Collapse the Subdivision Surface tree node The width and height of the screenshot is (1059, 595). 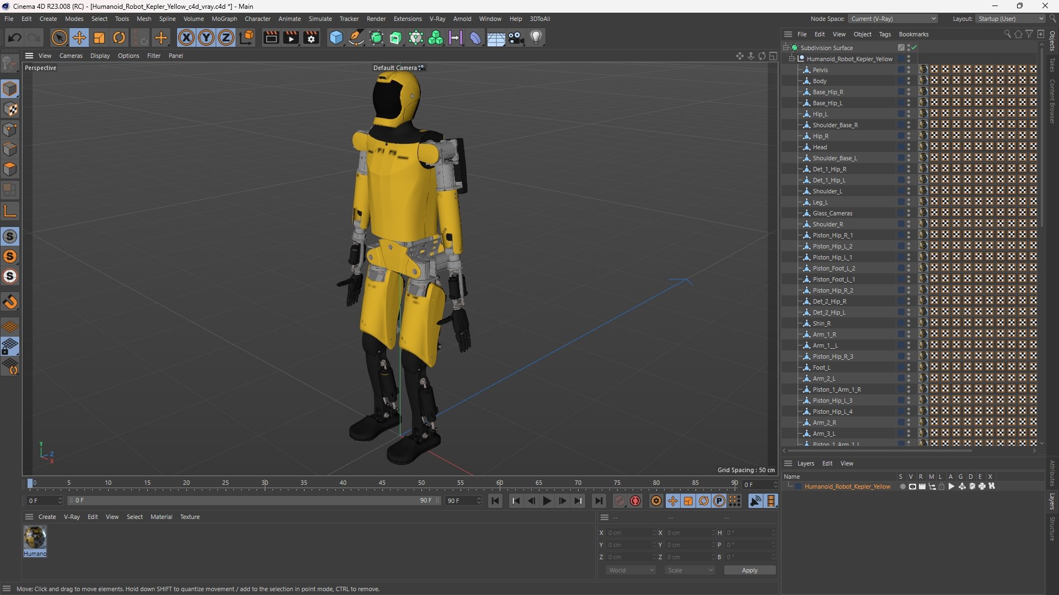pyautogui.click(x=785, y=47)
